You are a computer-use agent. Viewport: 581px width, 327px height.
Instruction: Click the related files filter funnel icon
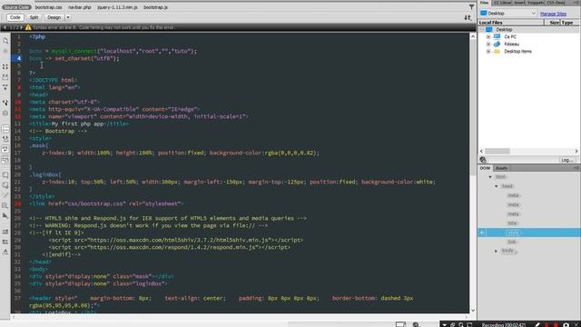click(x=471, y=7)
